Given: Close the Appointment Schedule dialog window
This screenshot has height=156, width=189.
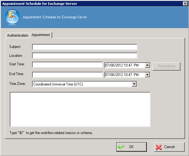Looking at the screenshot, I should click(x=185, y=4).
